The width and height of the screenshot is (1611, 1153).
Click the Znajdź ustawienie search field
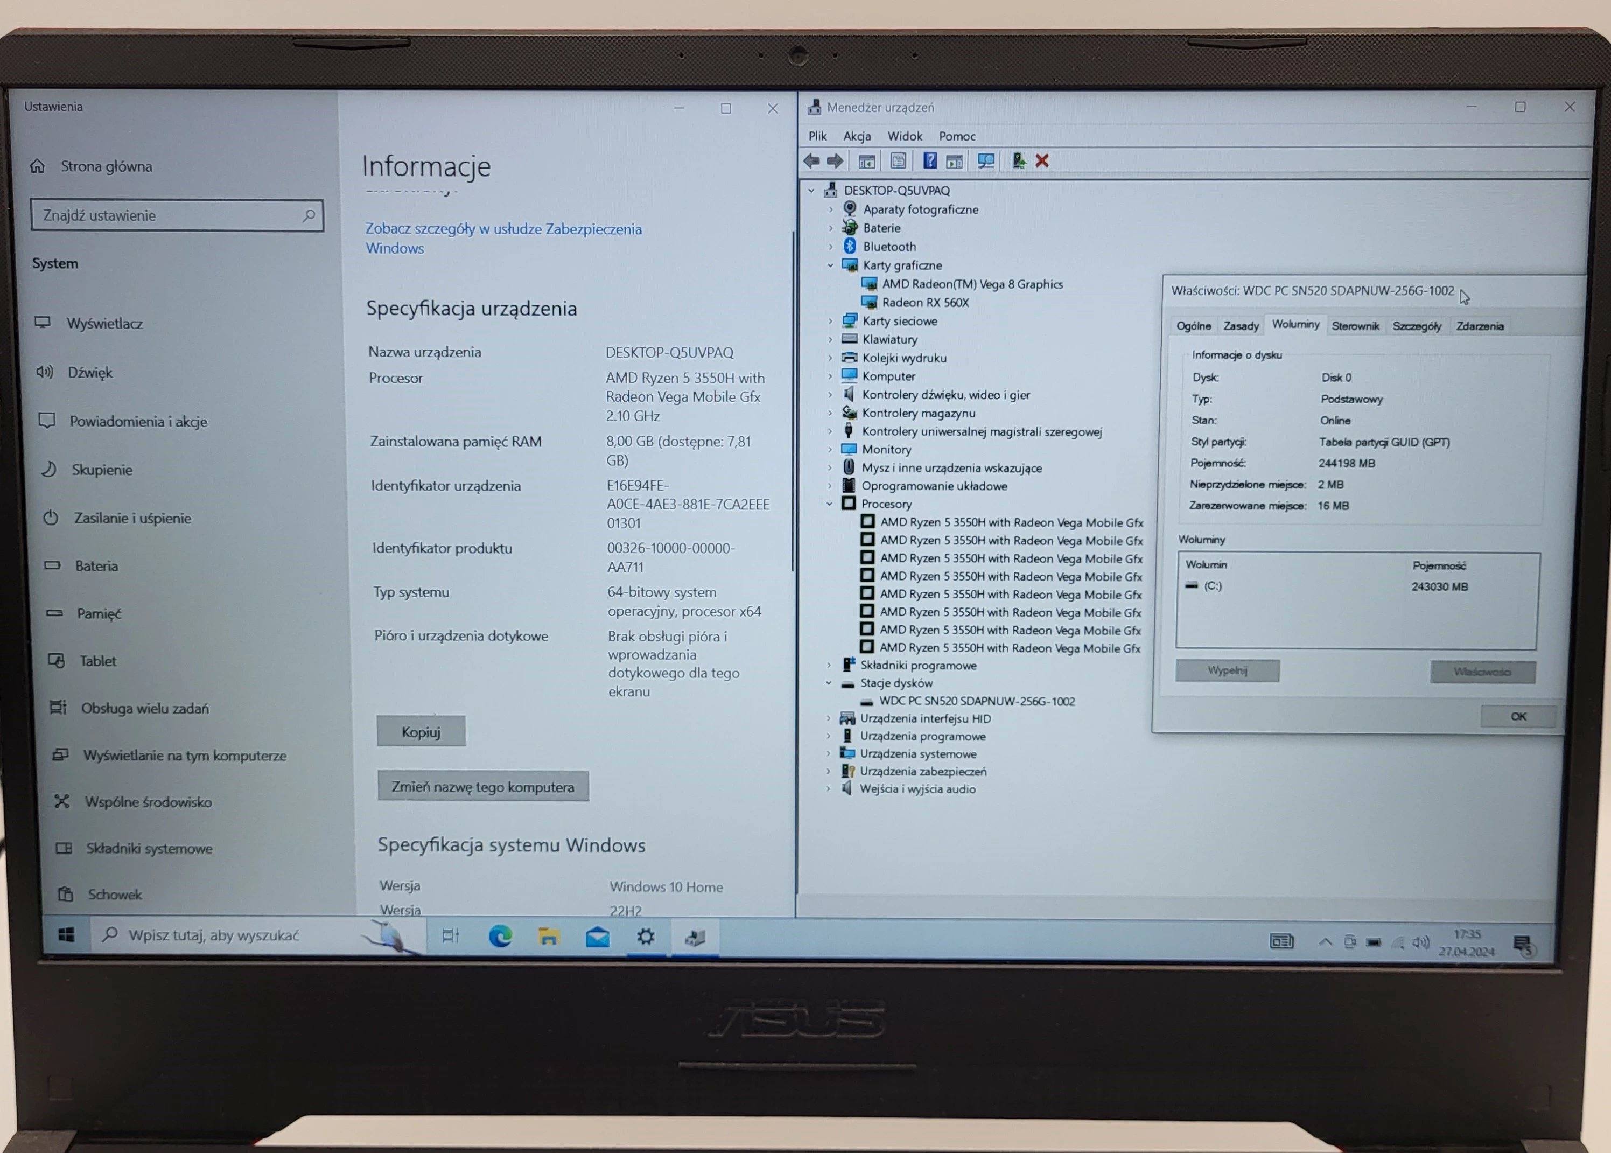(178, 215)
